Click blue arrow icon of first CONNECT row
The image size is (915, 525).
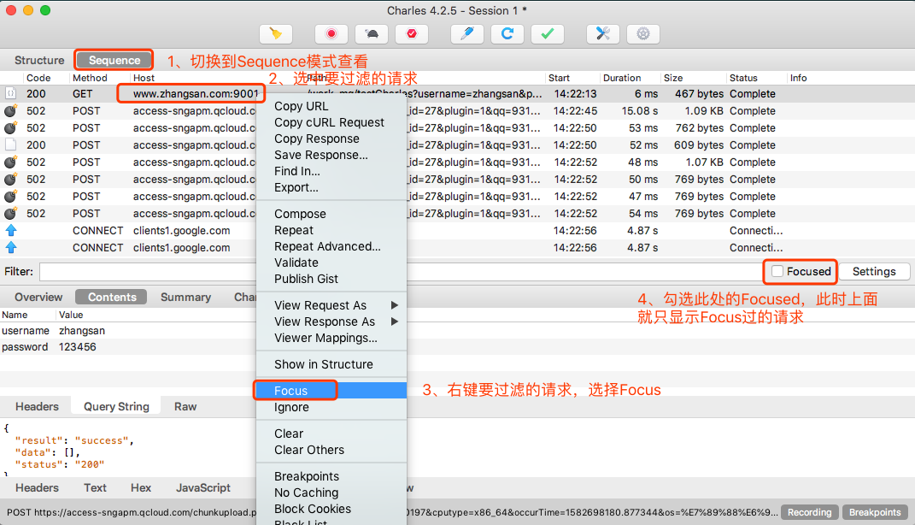[x=11, y=230]
